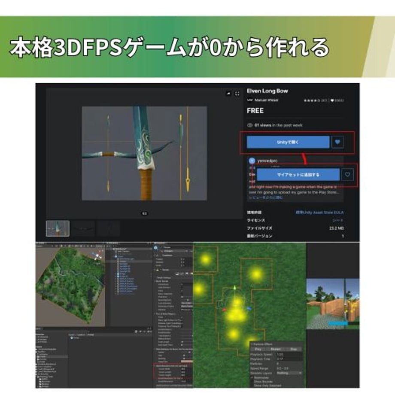Click the '25.2 MB' file size value
The width and height of the screenshot is (395, 395).
click(336, 228)
